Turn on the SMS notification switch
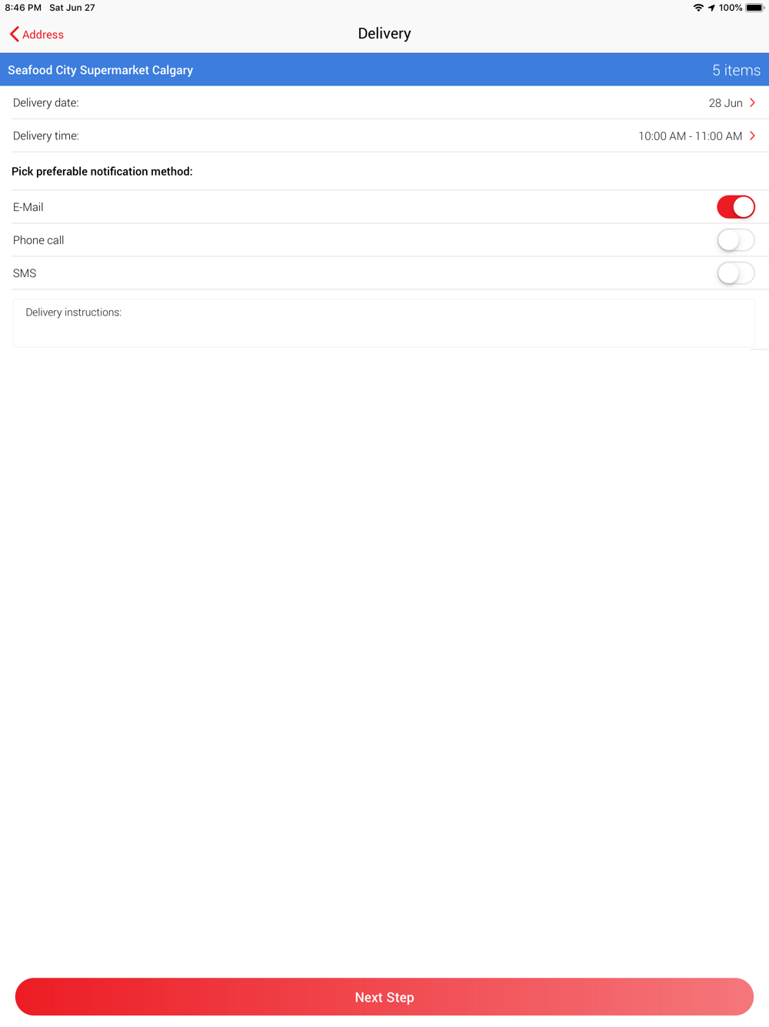The image size is (769, 1027). point(736,273)
